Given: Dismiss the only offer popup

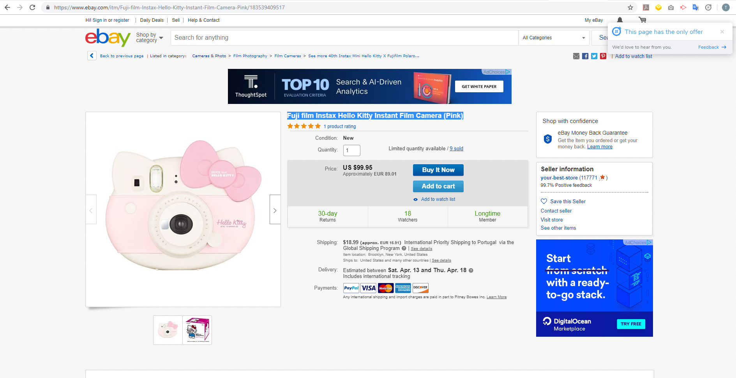Looking at the screenshot, I should point(722,32).
